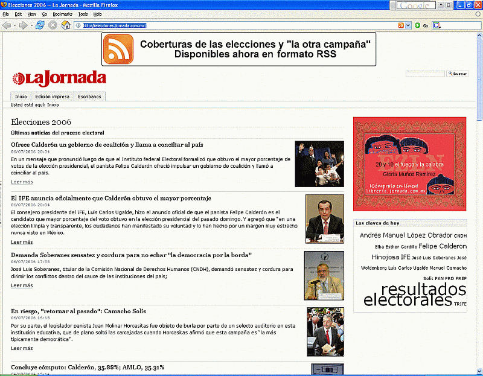Click the Buscar search button
Viewport: 483px width, 376px height.
click(x=458, y=74)
